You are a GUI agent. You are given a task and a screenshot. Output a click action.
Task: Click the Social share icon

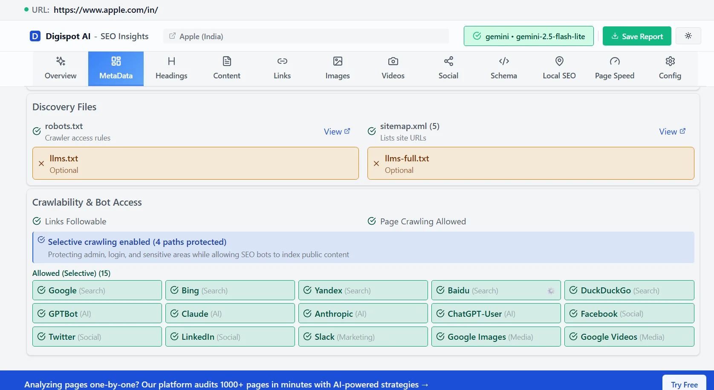click(x=448, y=61)
